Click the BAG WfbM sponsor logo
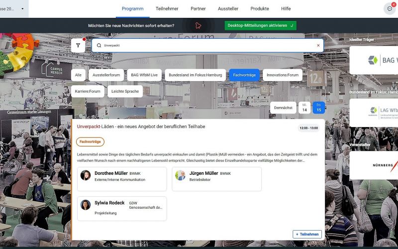 (x=374, y=60)
